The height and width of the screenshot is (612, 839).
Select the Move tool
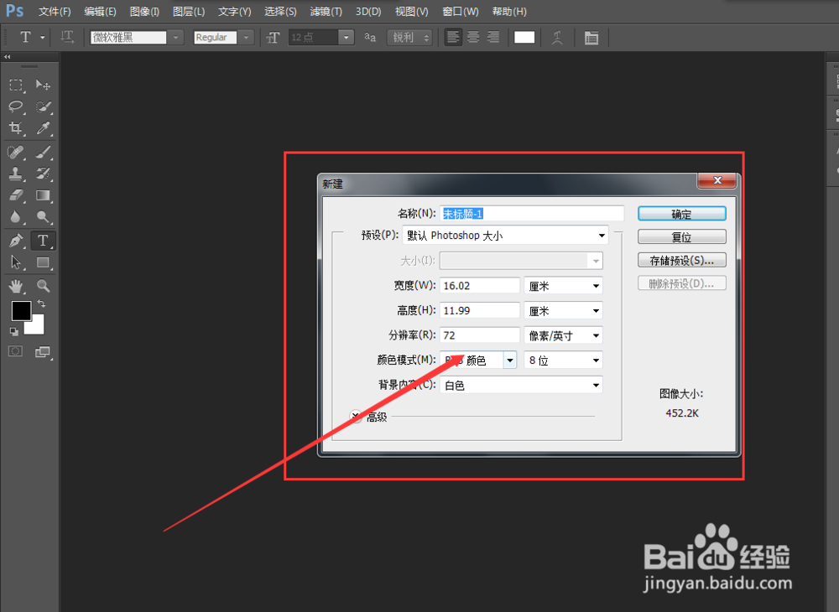coord(43,85)
